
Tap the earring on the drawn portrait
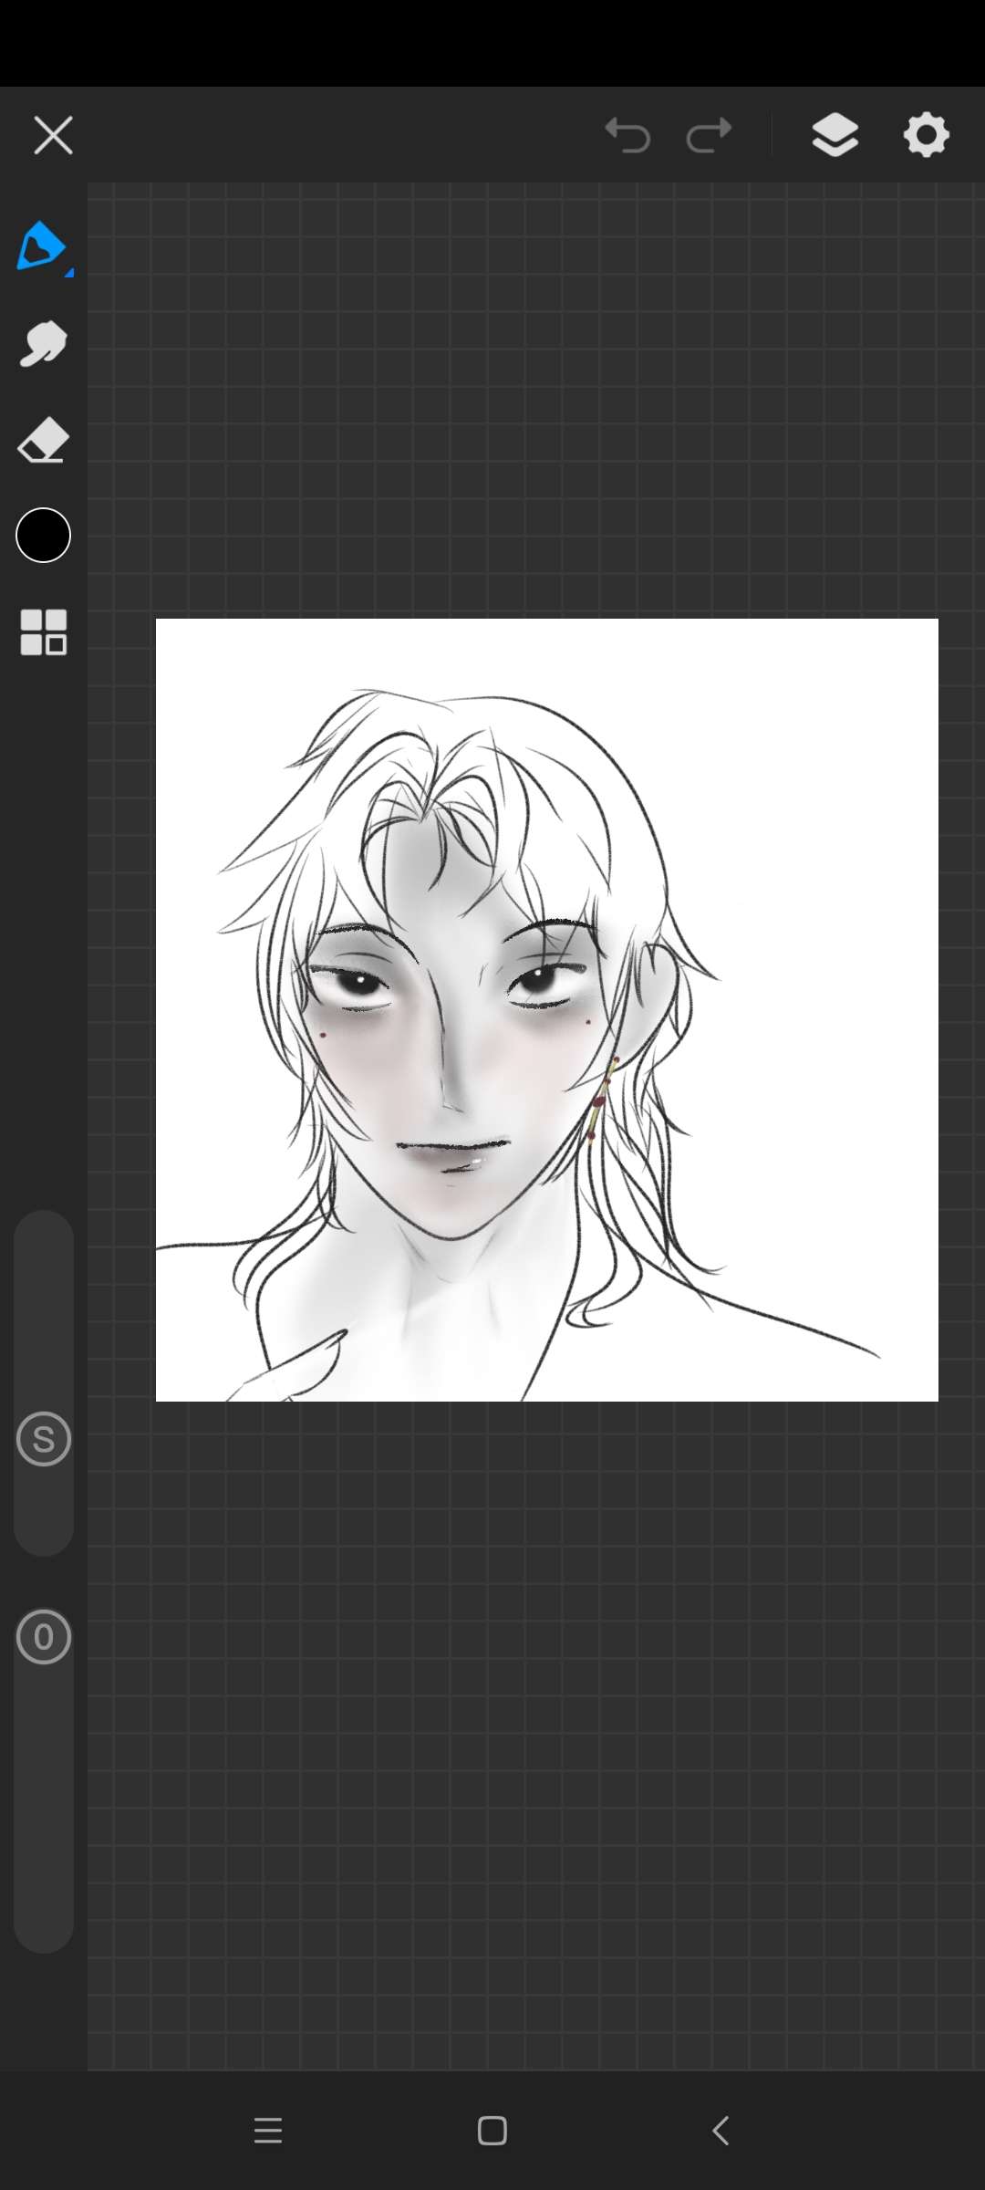pos(600,1100)
